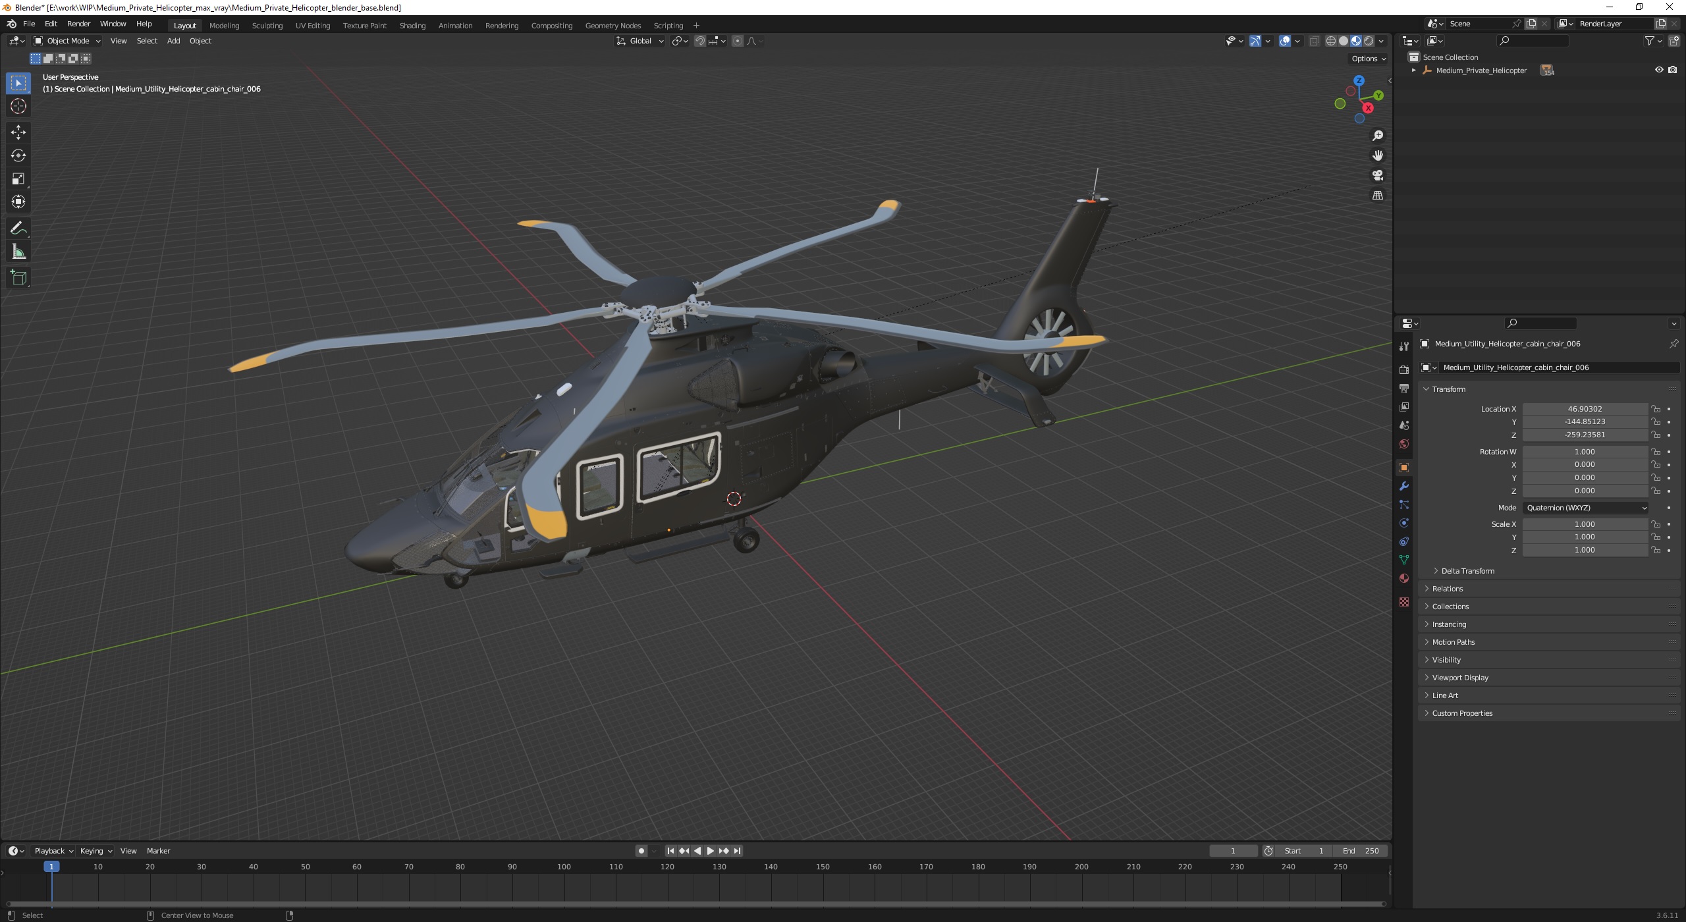Open the Modifiers wrench tab

pyautogui.click(x=1404, y=486)
